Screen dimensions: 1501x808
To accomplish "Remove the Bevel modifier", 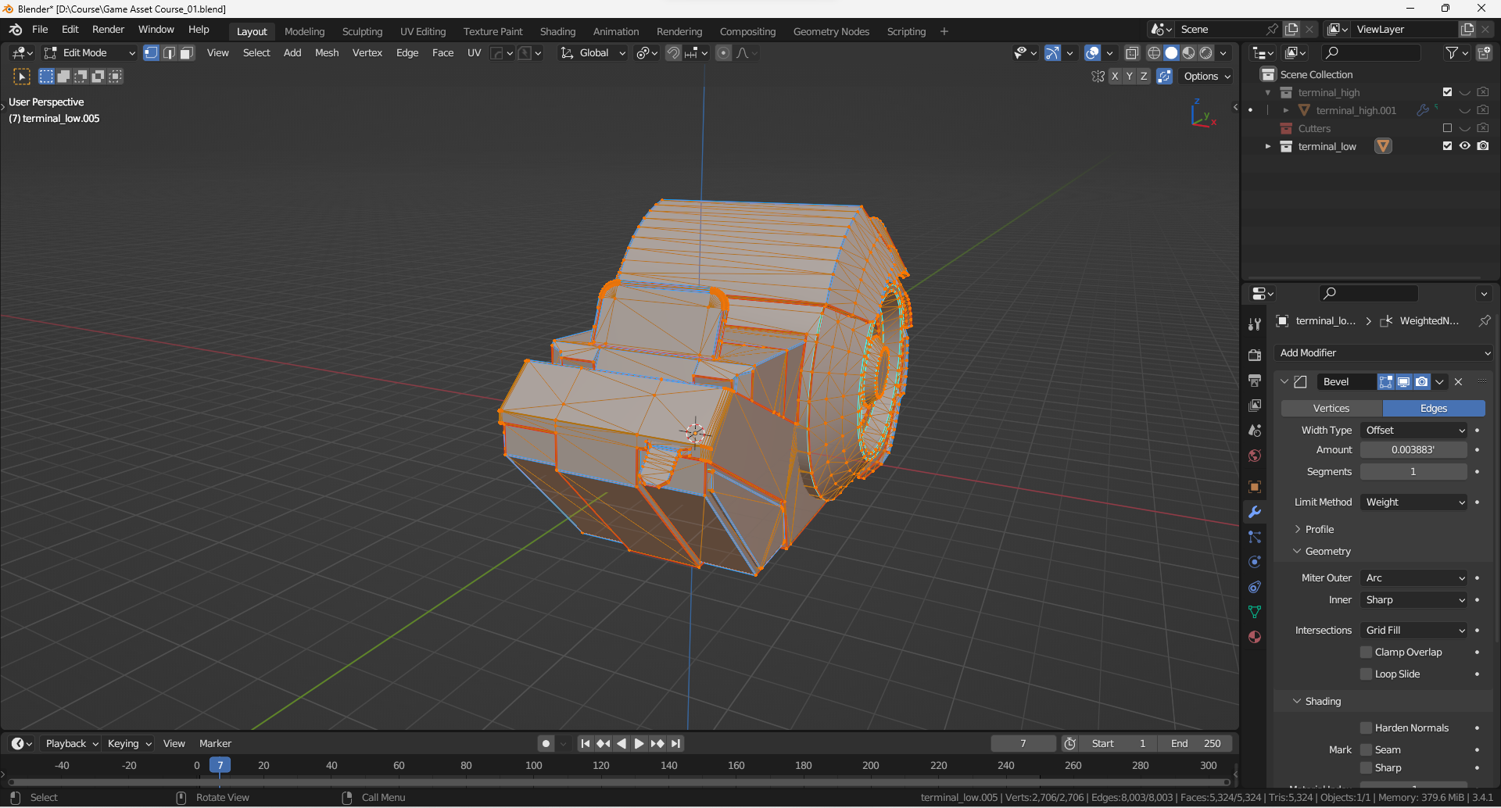I will tap(1458, 382).
